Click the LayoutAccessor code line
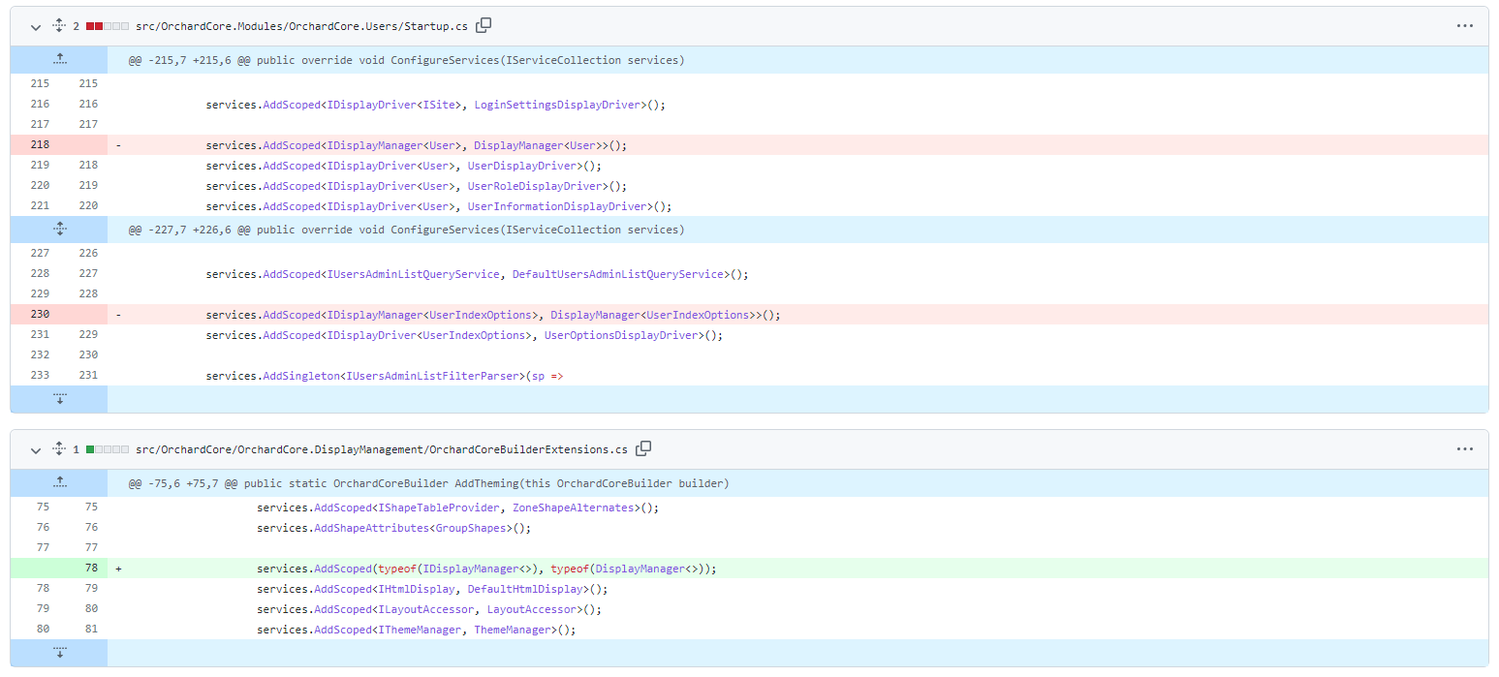The image size is (1499, 677). tap(429, 609)
